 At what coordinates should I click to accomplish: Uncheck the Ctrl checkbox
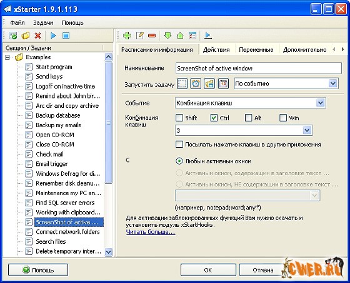click(x=214, y=118)
